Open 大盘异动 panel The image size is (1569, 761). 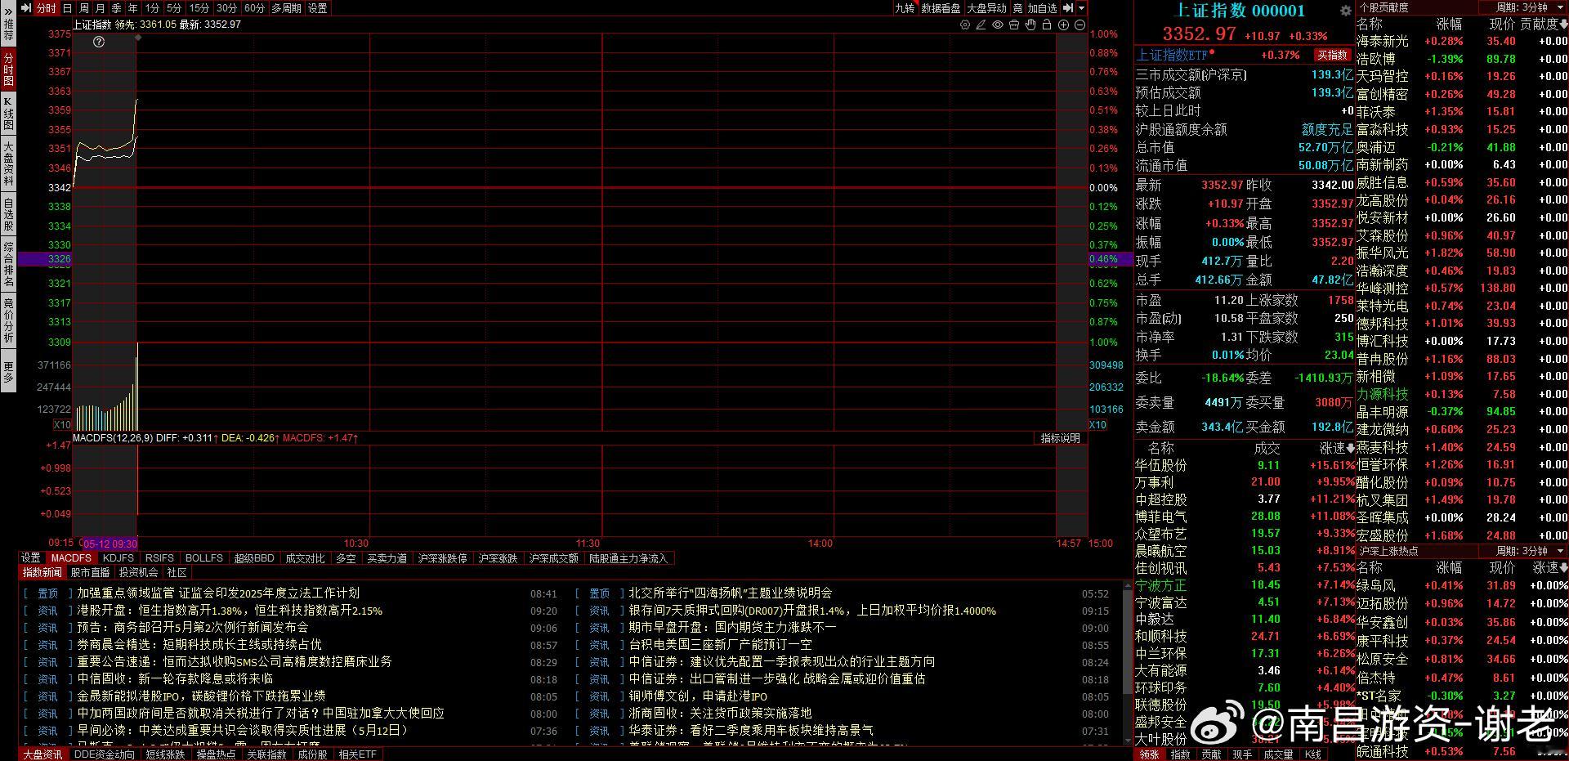986,8
